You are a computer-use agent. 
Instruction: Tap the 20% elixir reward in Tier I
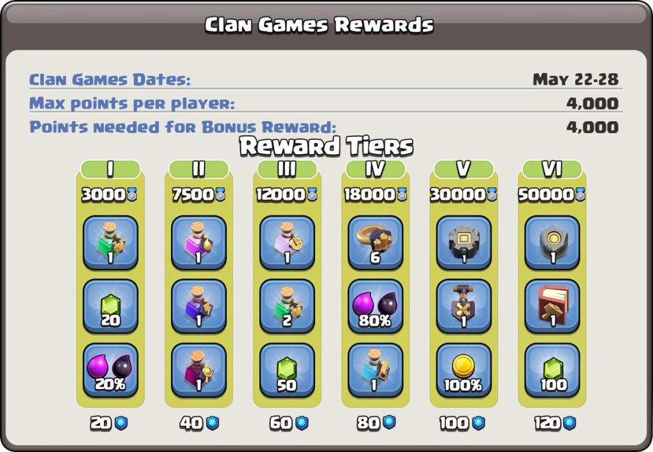click(x=110, y=370)
